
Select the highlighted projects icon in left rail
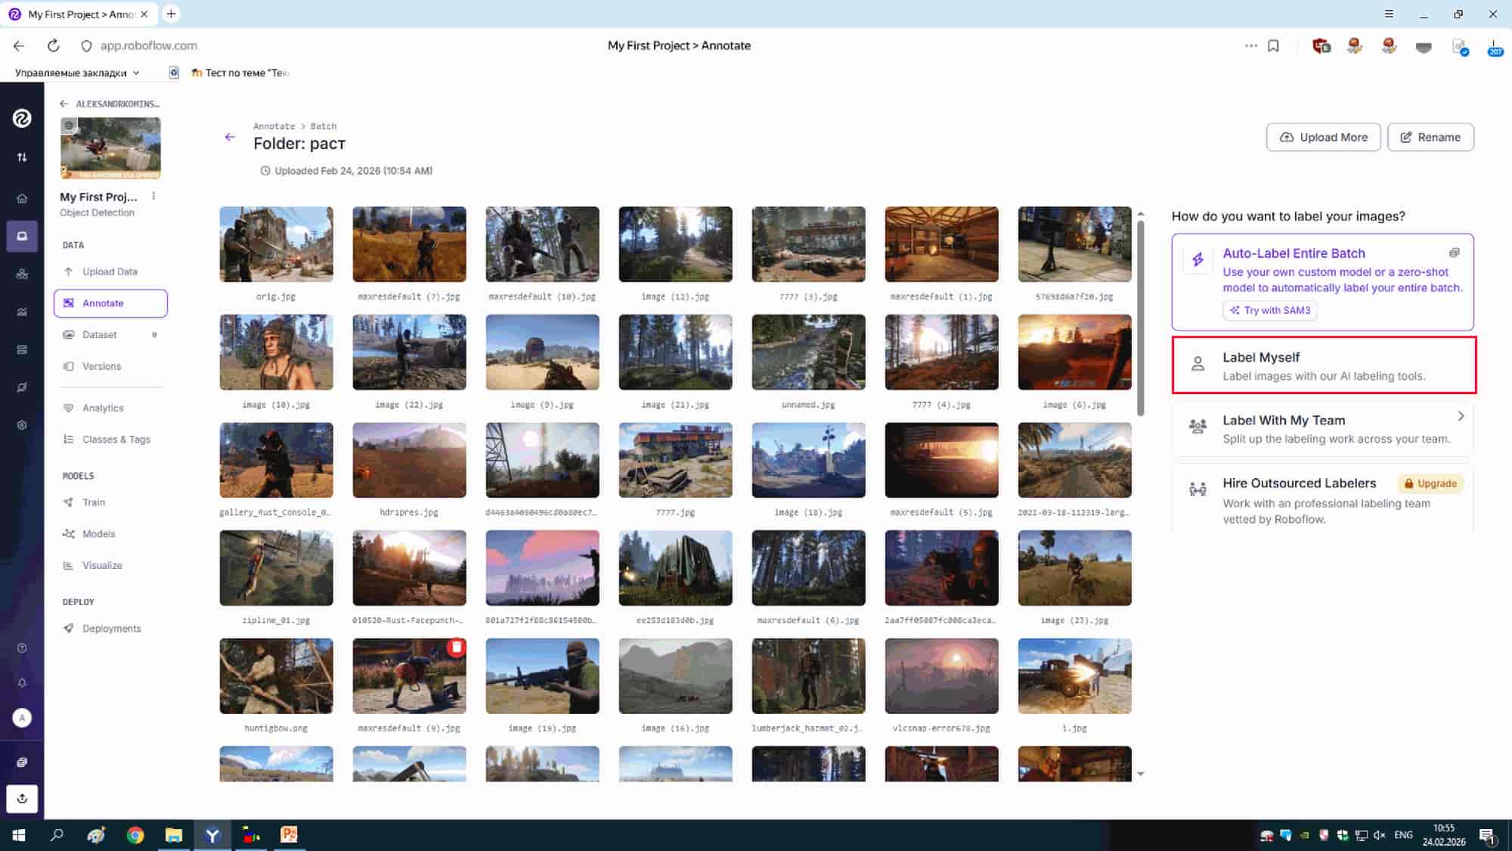22,236
